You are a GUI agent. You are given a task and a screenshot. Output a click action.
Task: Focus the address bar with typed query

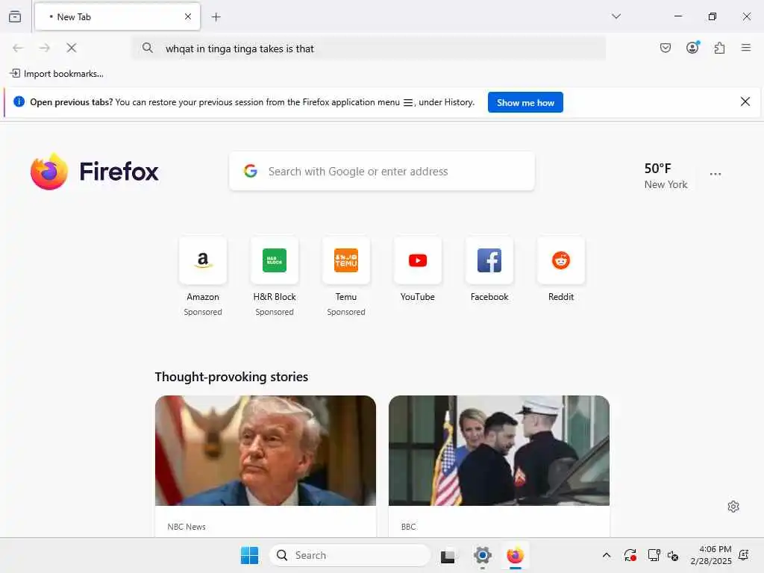click(369, 48)
